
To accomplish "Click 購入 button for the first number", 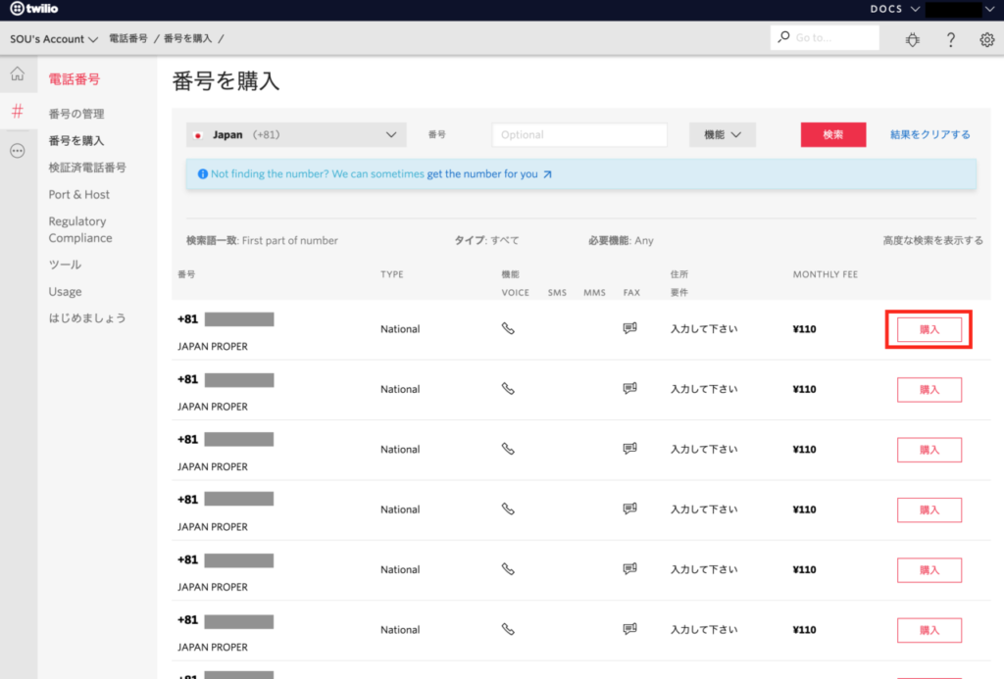I will (929, 329).
